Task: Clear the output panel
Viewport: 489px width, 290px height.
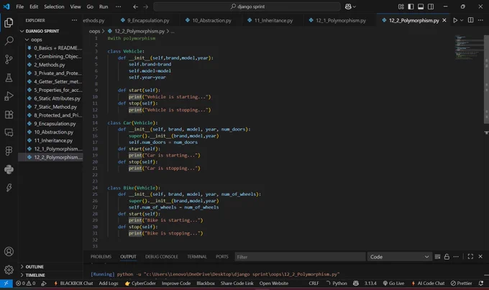Action: point(437,257)
